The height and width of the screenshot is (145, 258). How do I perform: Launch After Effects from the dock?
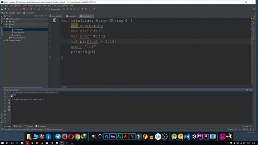click(113, 137)
